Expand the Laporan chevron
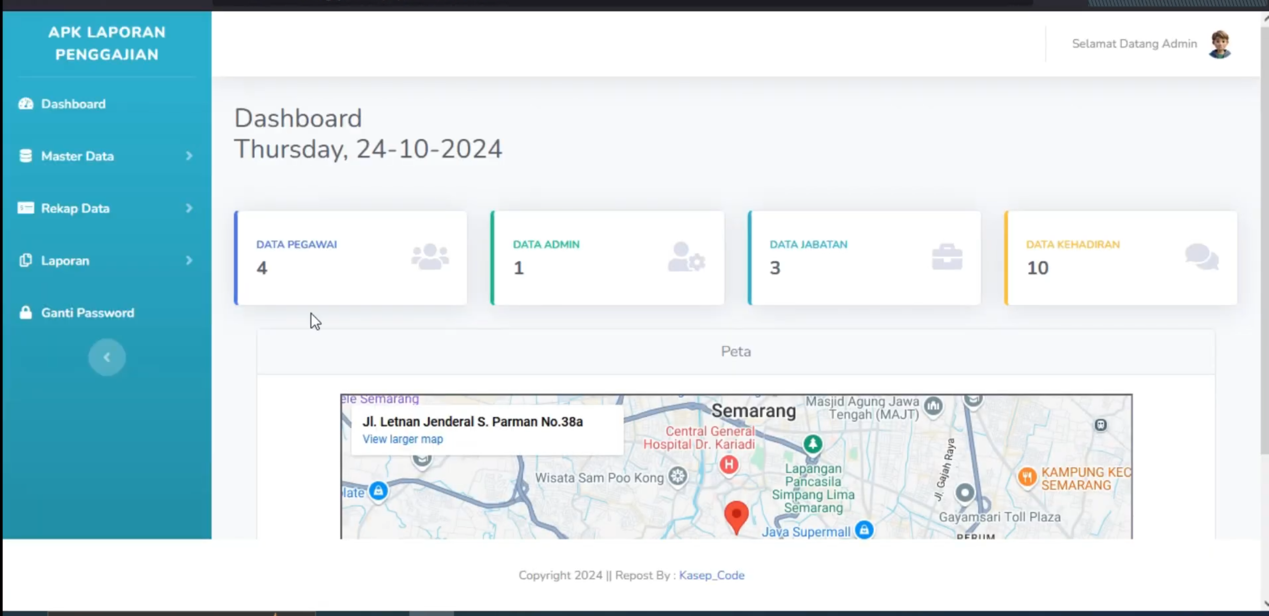The image size is (1269, 616). 189,260
